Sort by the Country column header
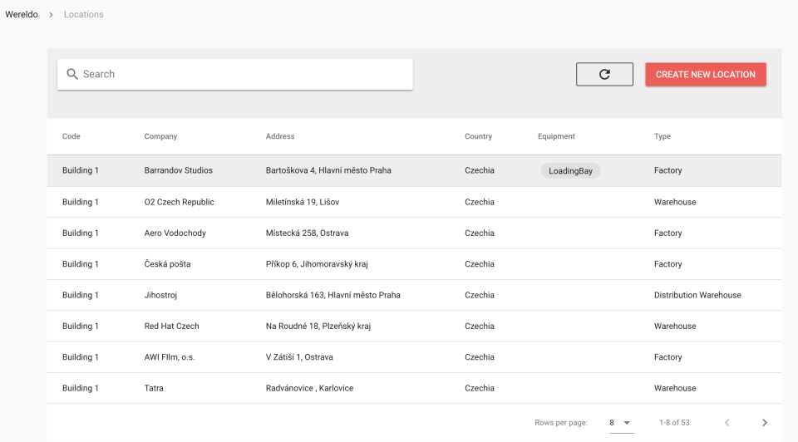 click(478, 136)
